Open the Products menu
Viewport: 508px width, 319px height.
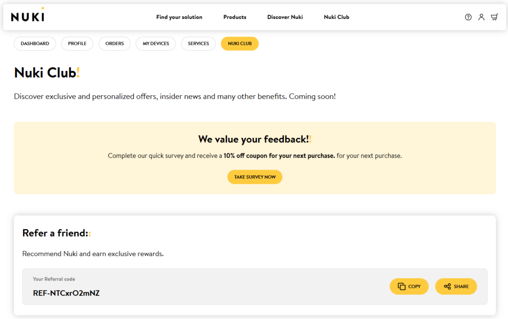click(x=235, y=17)
